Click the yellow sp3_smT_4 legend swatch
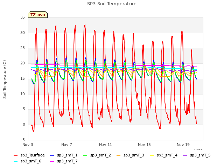The image size is (224, 168). pyautogui.click(x=152, y=155)
